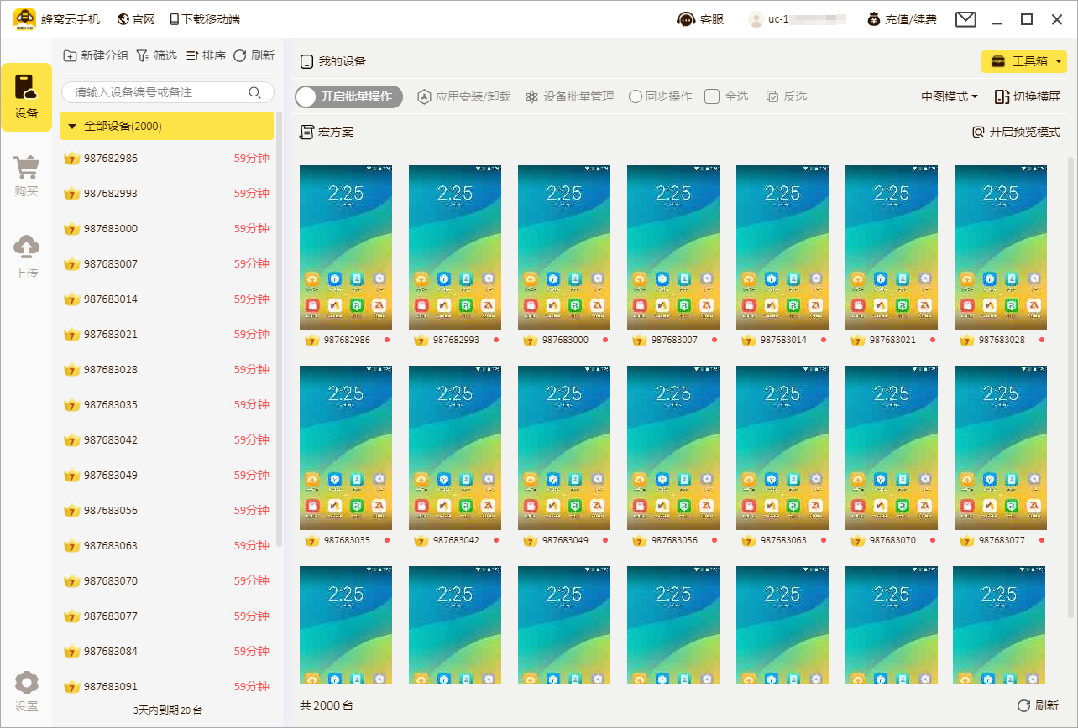Image resolution: width=1078 pixels, height=728 pixels.
Task: Open the 中图模式 view mode dropdown
Action: (950, 96)
